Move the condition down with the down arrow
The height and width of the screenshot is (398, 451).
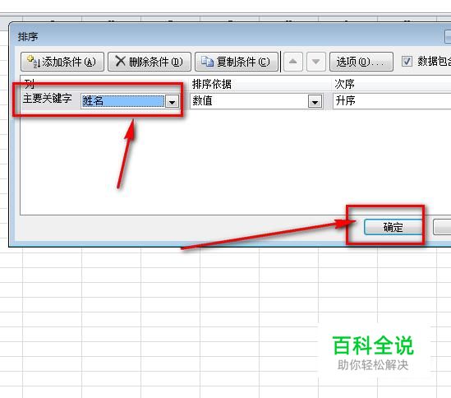coord(315,62)
